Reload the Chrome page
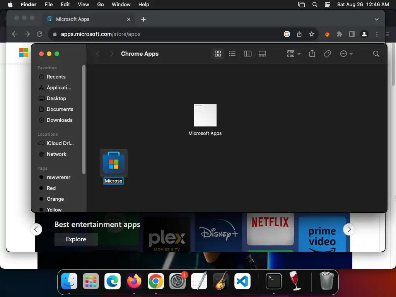Screen dimensions: 396x297 tap(39, 34)
